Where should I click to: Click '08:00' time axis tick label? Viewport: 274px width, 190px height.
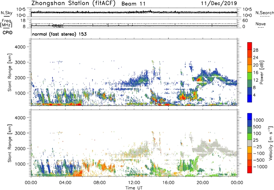[x=100, y=183]
